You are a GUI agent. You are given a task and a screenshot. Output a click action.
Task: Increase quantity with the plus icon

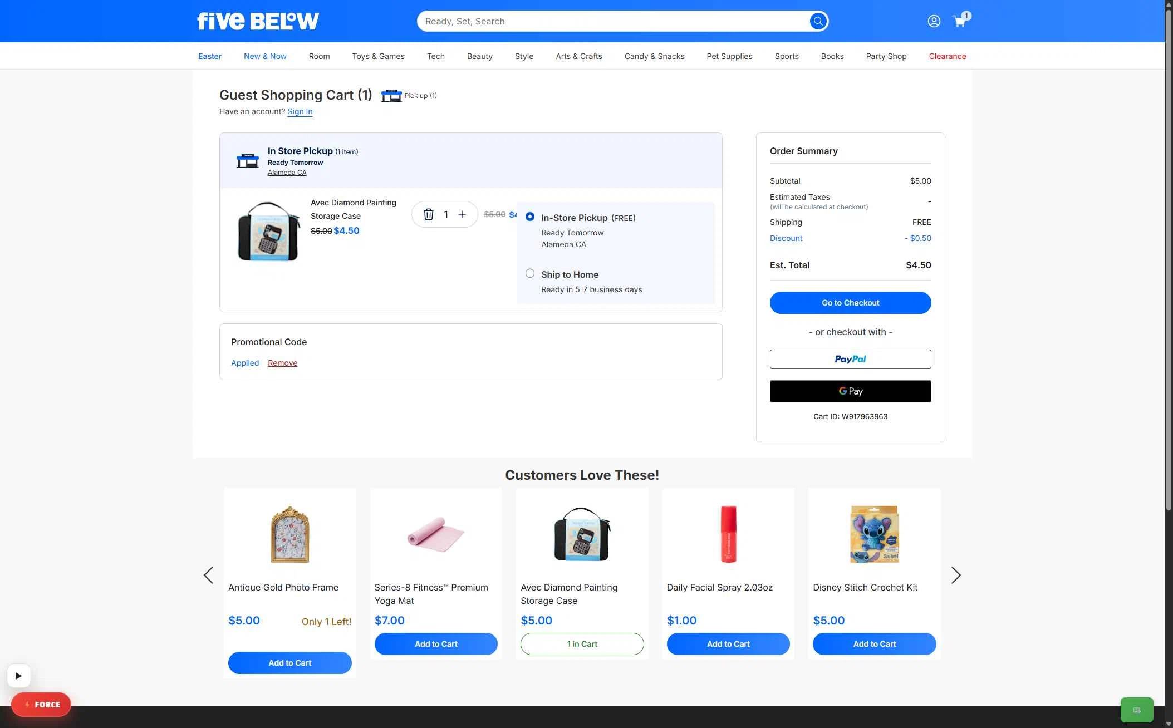coord(462,214)
